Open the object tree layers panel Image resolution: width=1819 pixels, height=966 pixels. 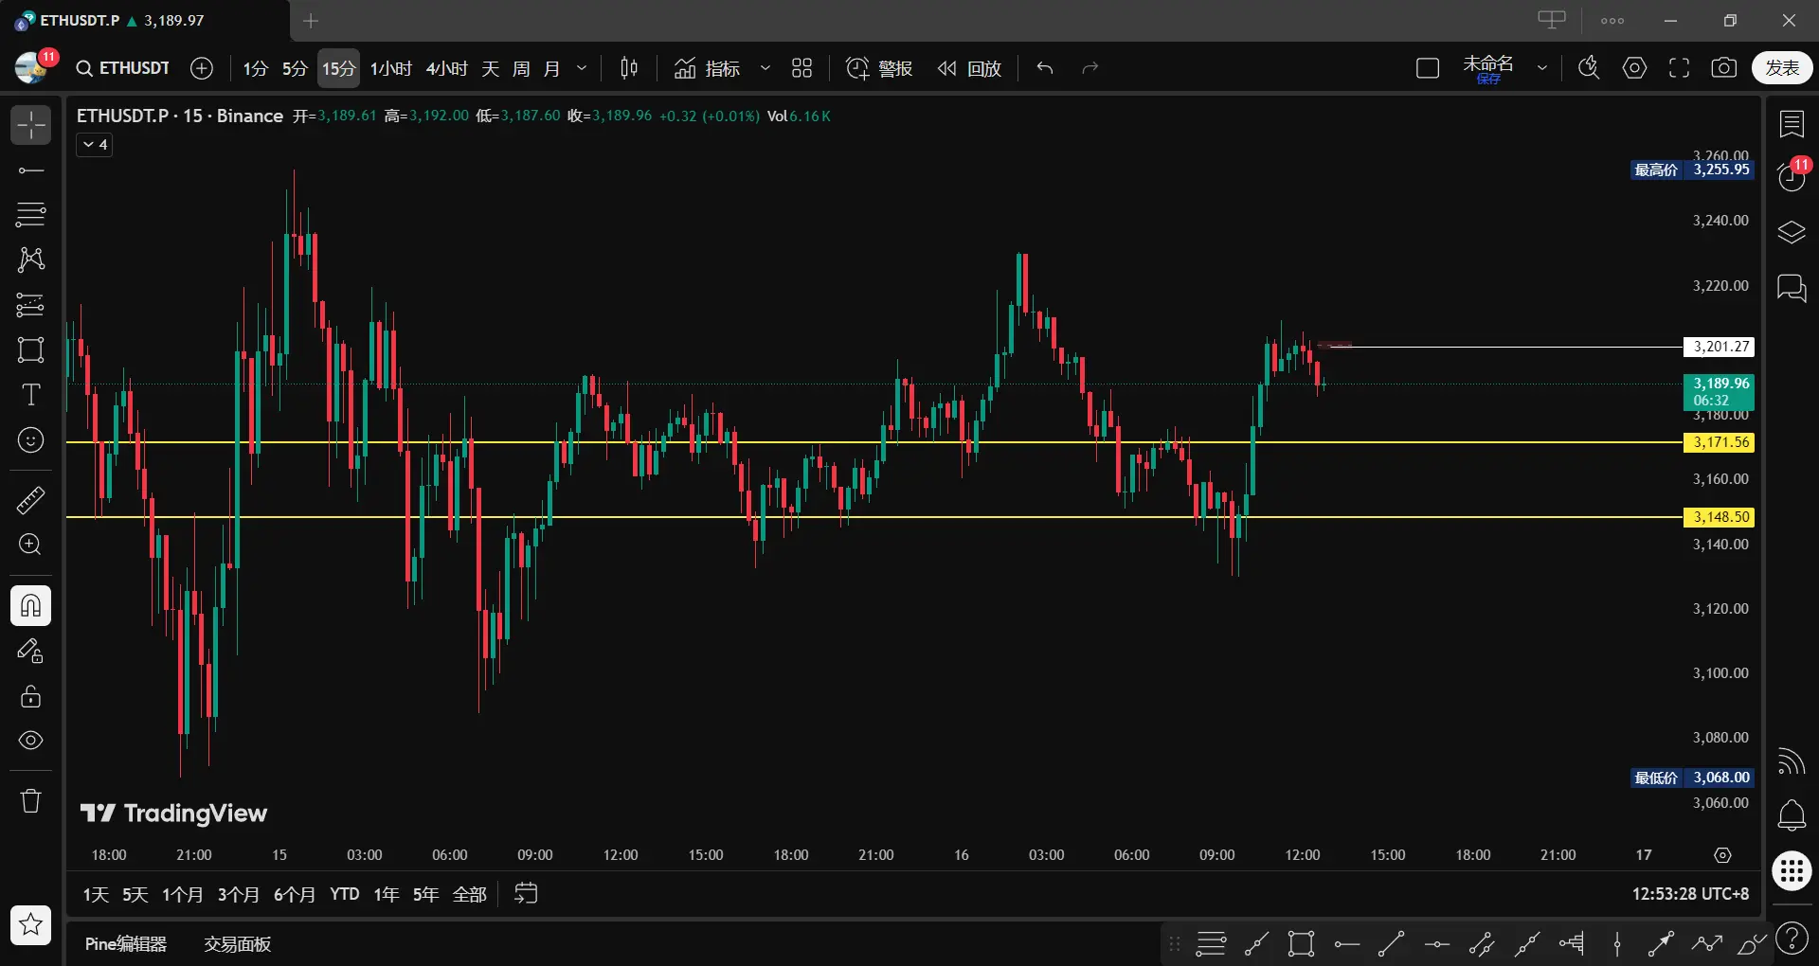click(x=1792, y=232)
